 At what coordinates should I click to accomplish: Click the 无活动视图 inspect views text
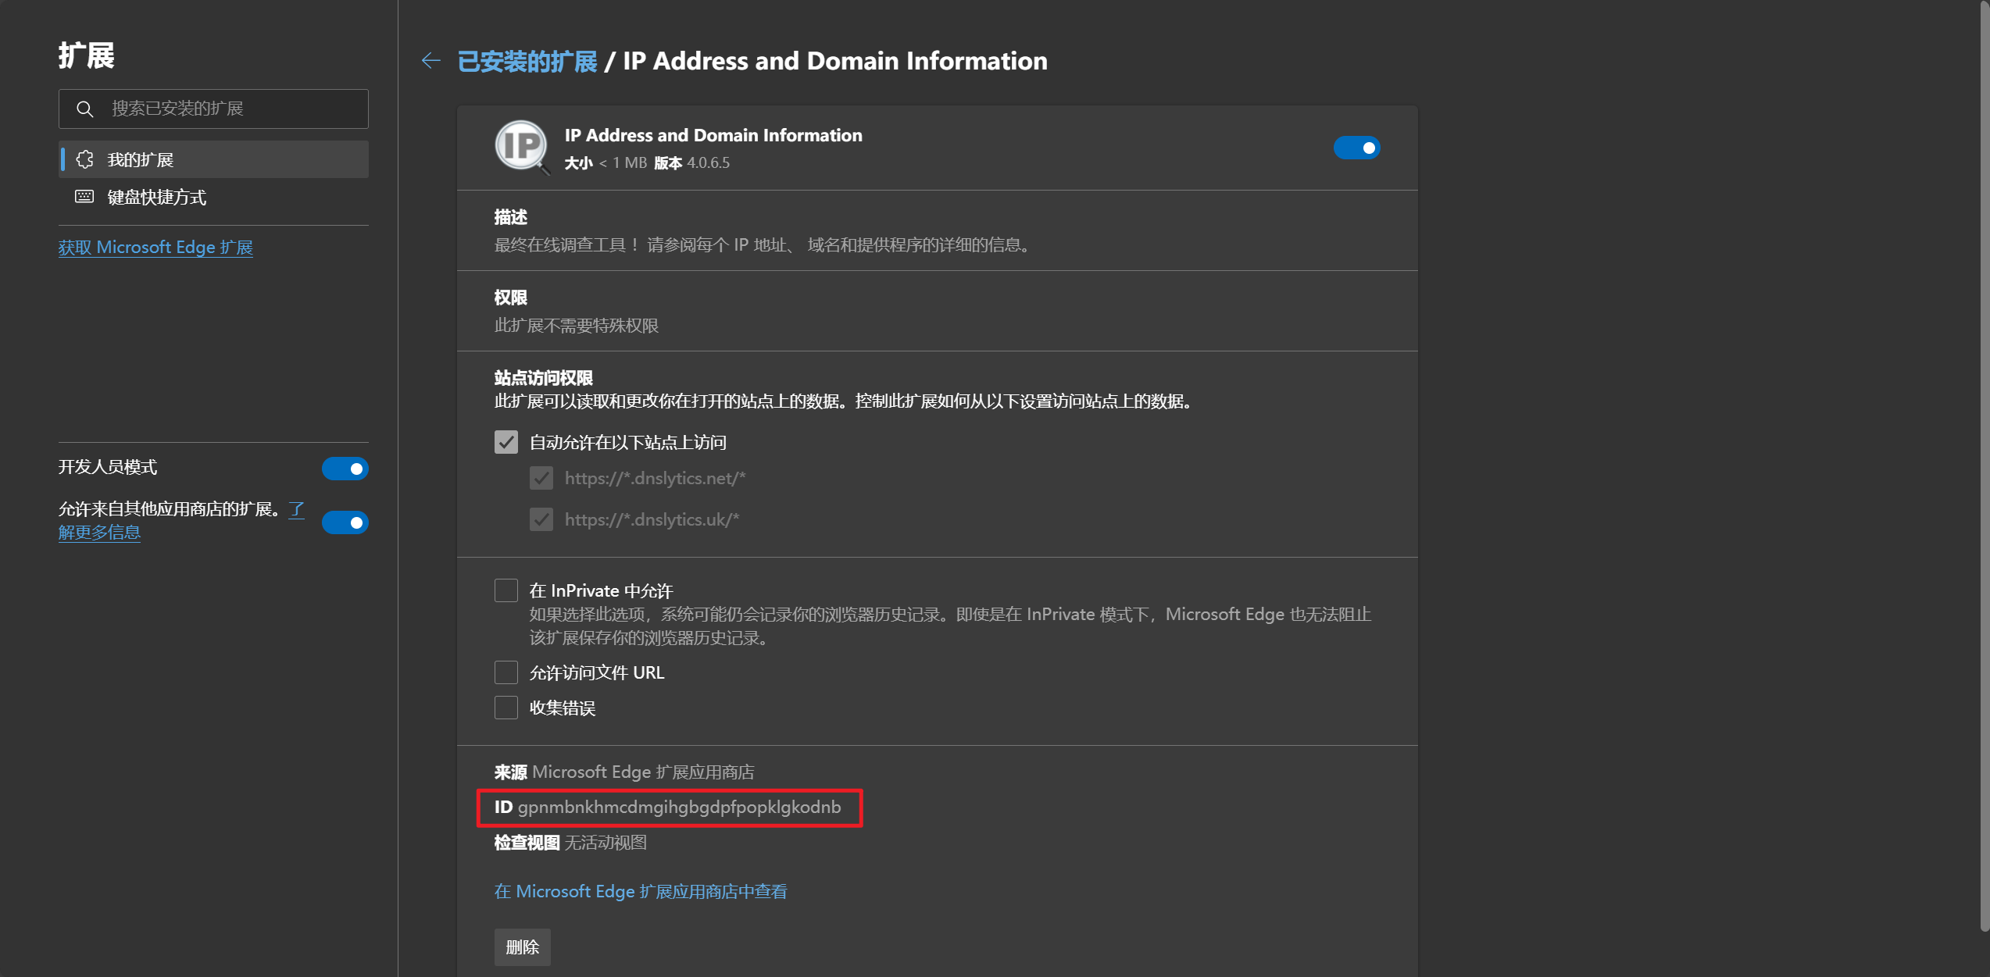point(606,843)
